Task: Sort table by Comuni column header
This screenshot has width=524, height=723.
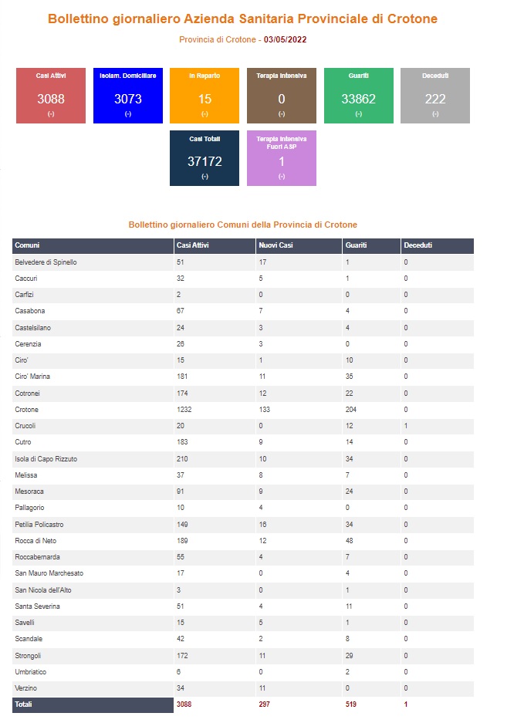Action: pyautogui.click(x=93, y=246)
